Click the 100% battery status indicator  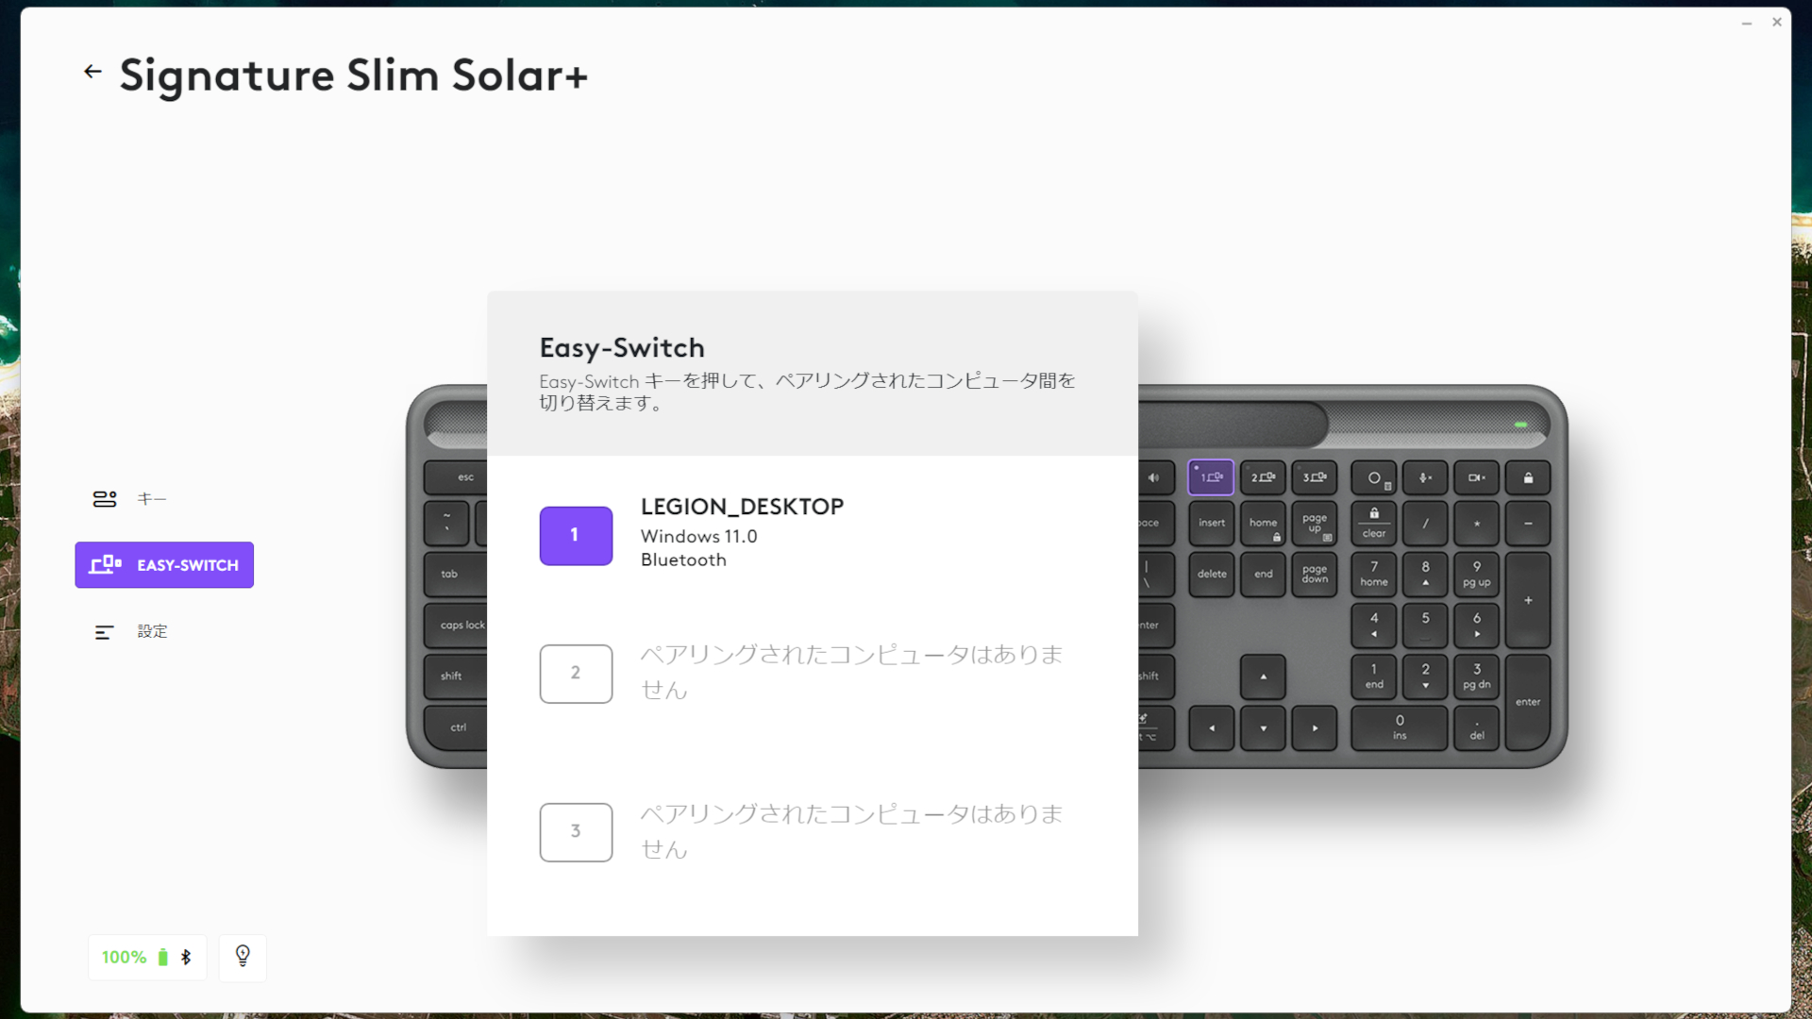pos(124,957)
